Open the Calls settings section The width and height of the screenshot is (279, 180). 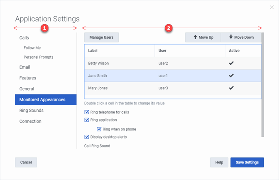[x=24, y=38]
